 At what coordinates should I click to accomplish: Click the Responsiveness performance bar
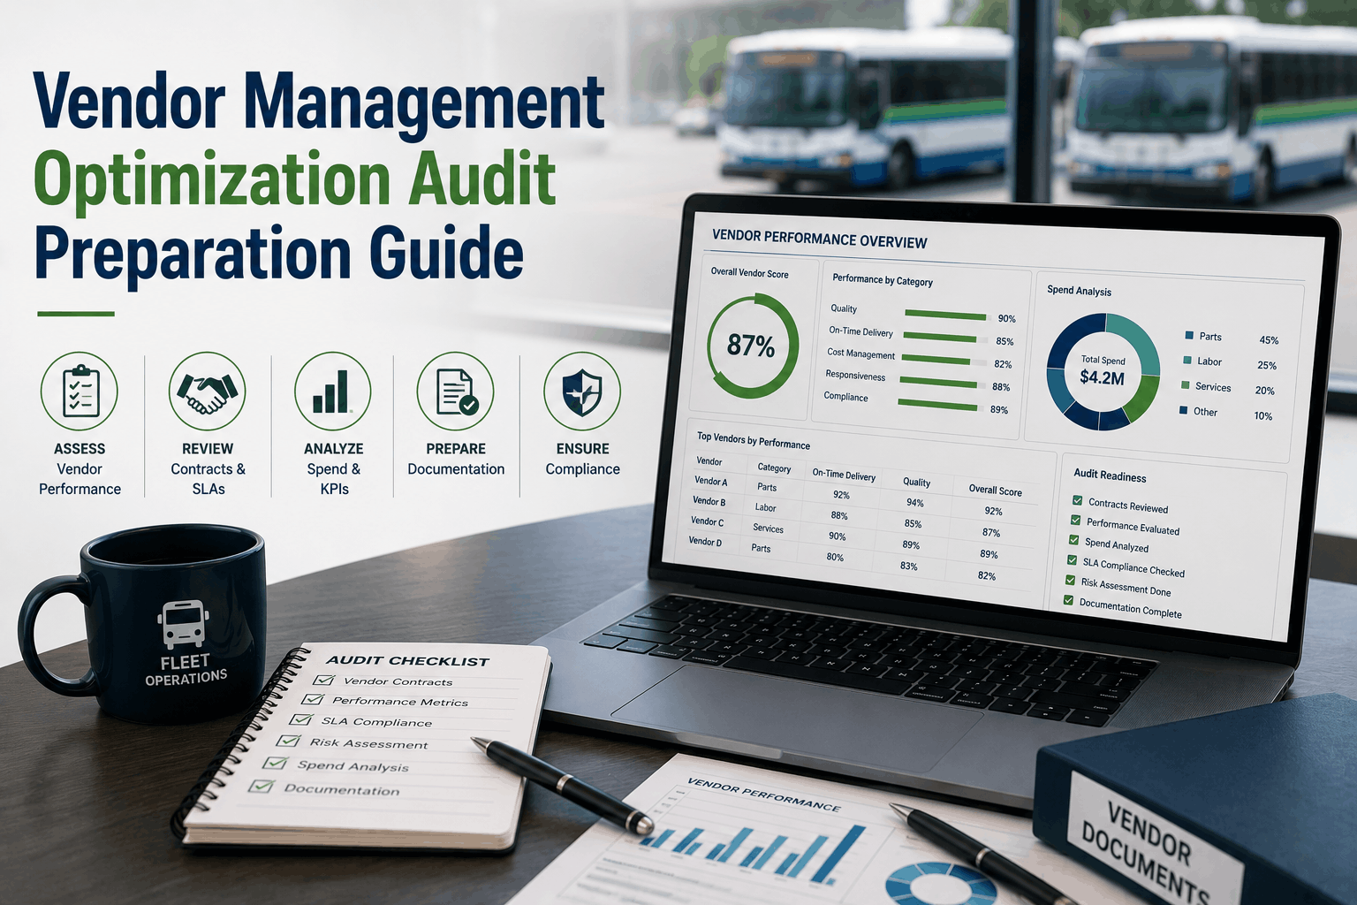click(940, 384)
